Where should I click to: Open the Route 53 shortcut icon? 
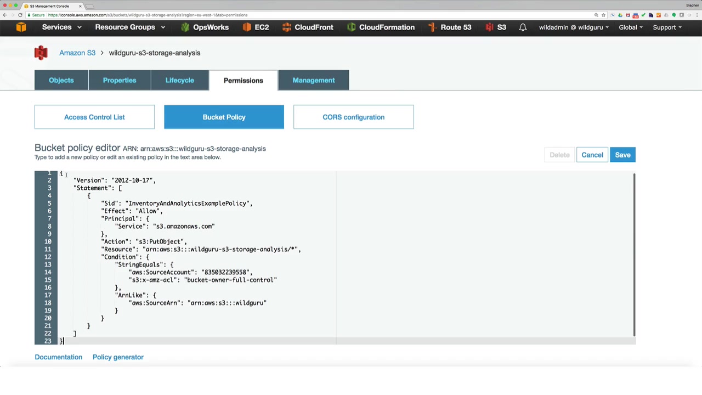pos(432,27)
